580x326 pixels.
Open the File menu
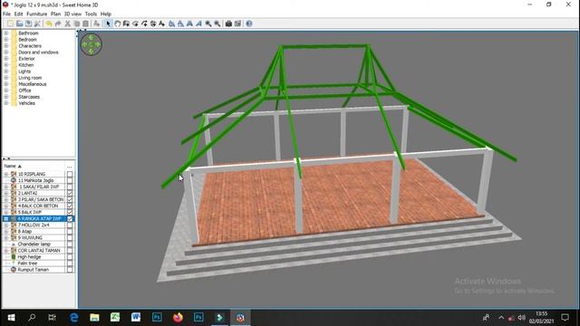[x=6, y=14]
